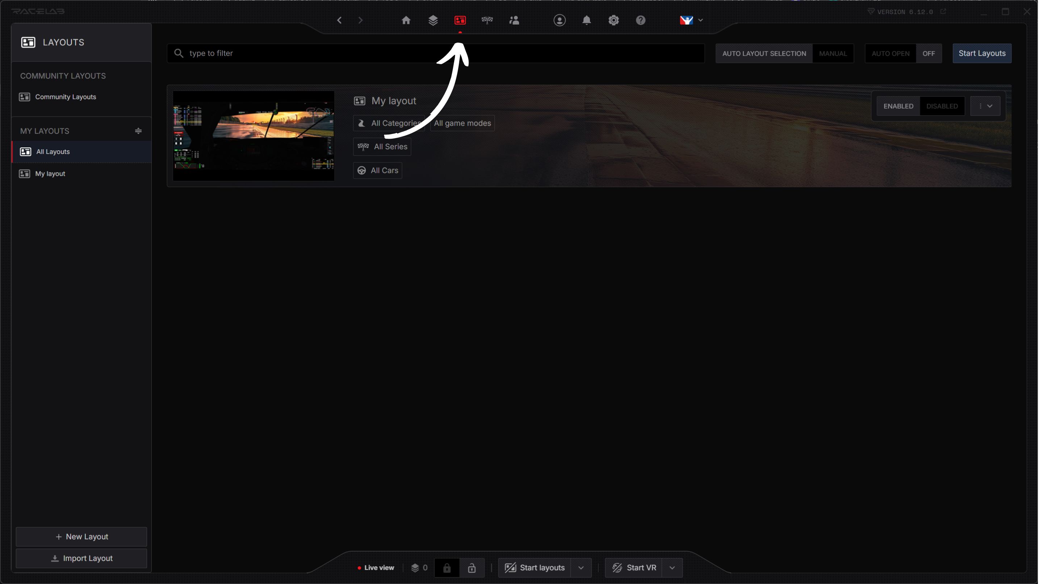Click the type to filter search field
Viewport: 1039px width, 584px height.
tap(436, 53)
